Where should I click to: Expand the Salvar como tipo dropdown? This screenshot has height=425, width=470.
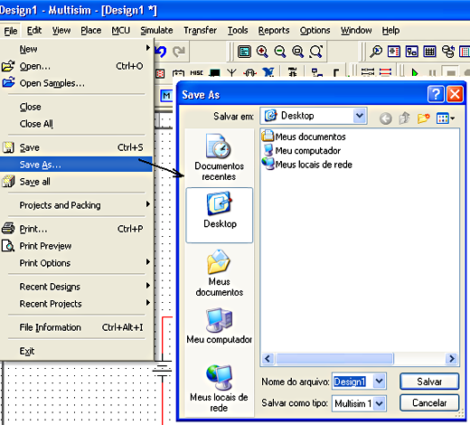point(380,403)
